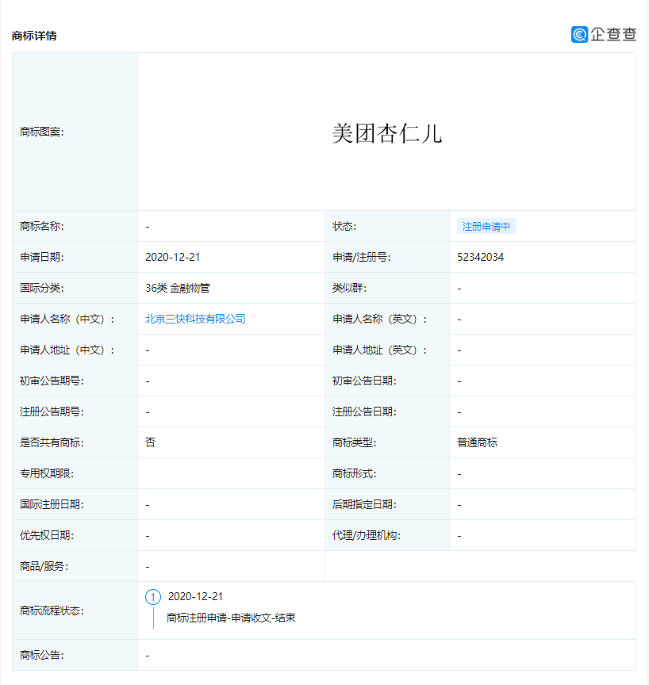
Task: Click the 注册申请中 status badge
Action: click(x=486, y=226)
